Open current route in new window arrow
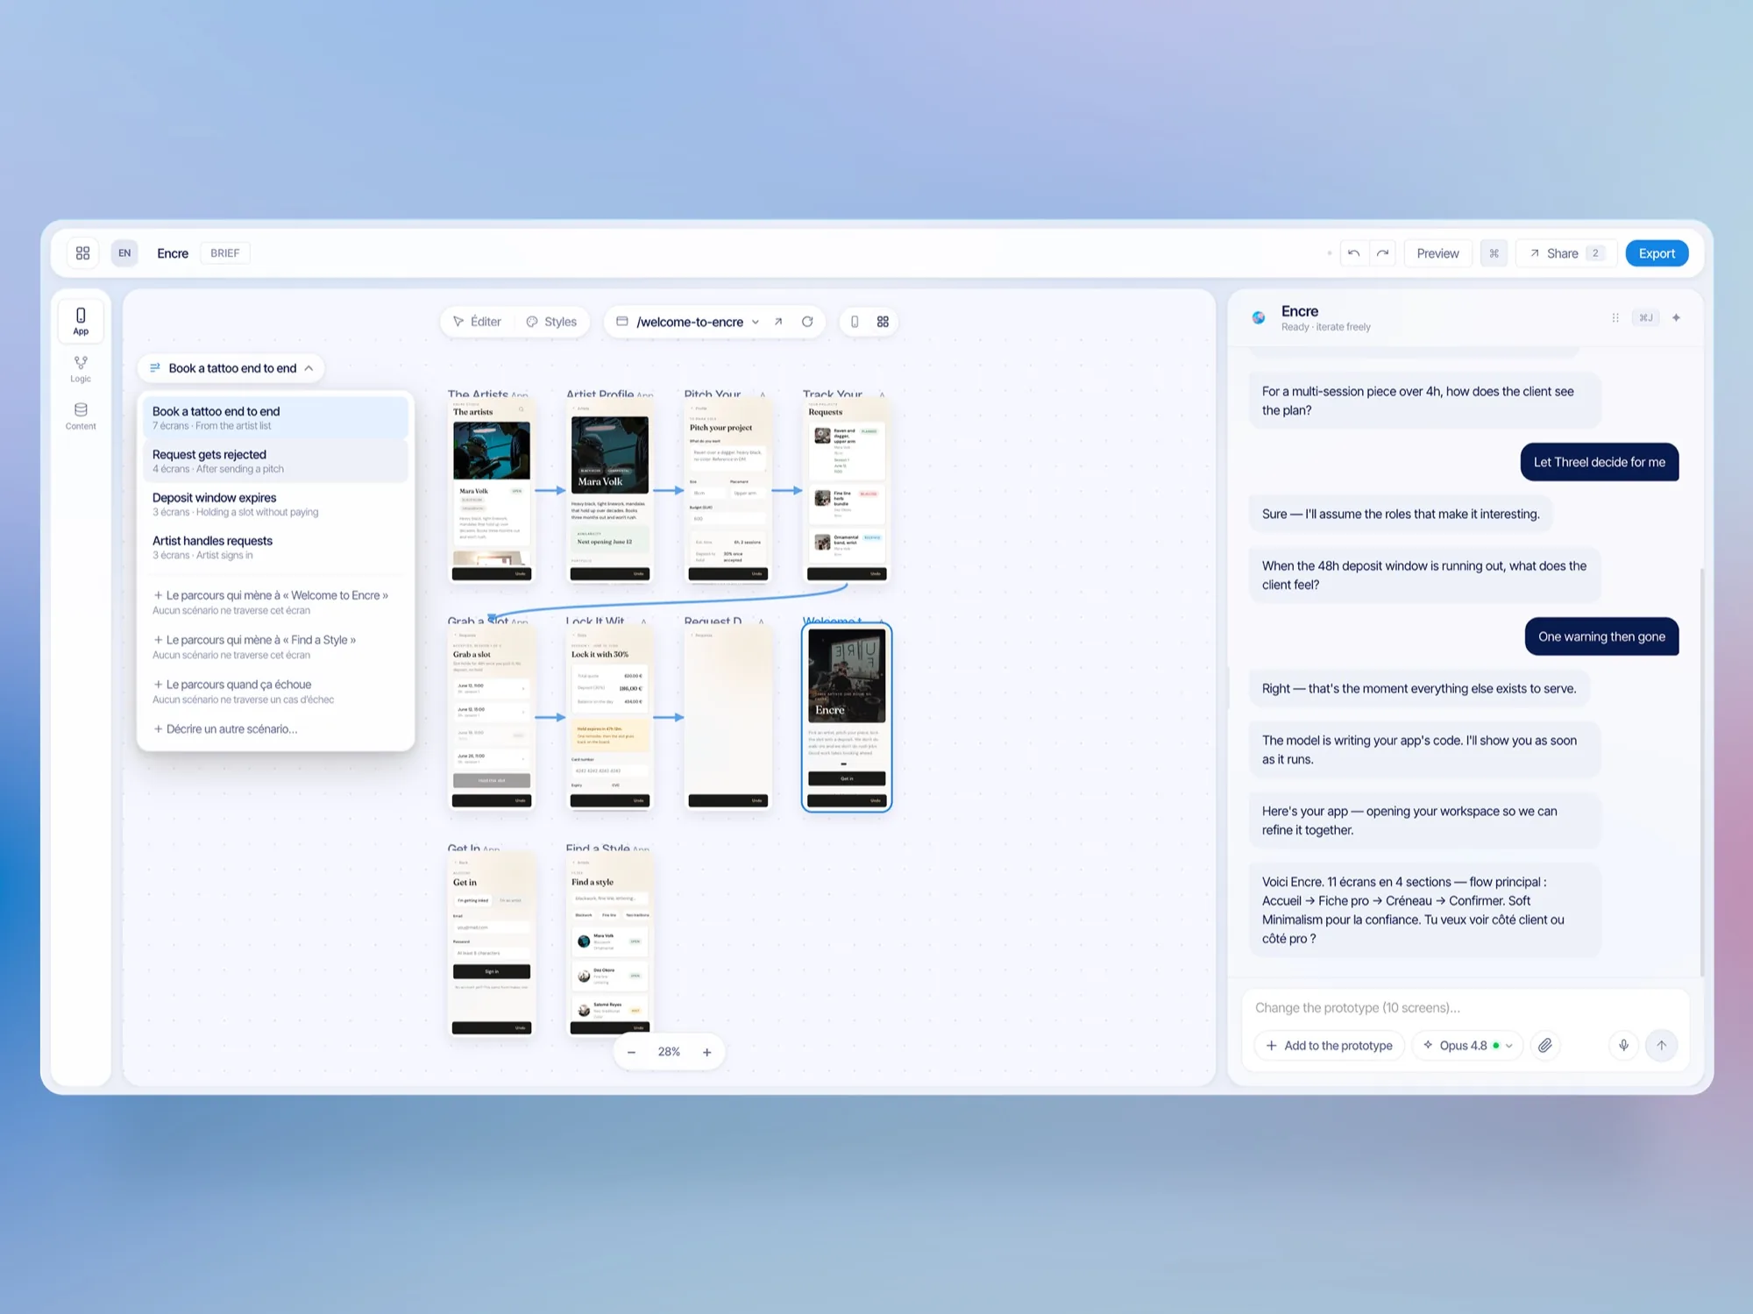 coord(778,322)
